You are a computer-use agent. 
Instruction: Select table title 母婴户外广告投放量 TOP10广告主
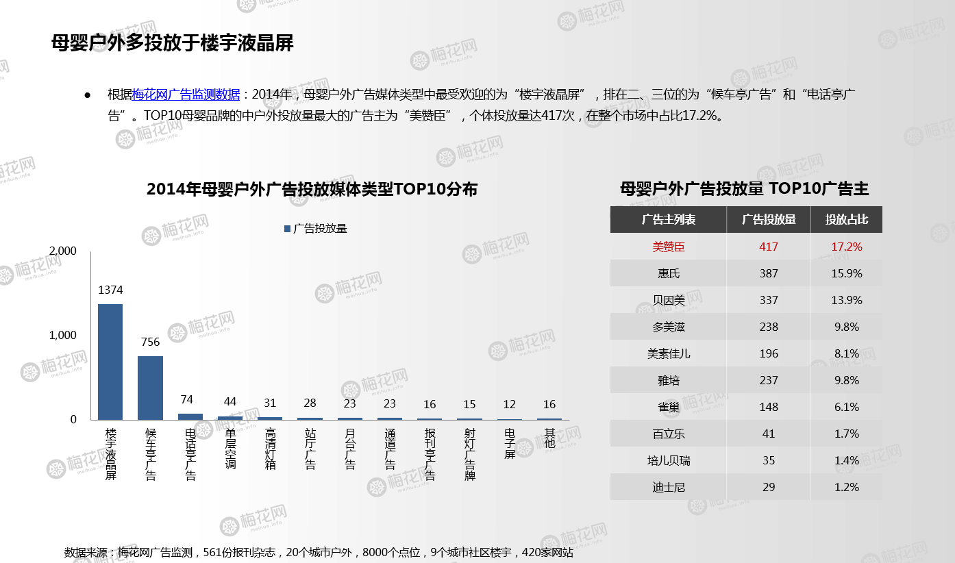pos(744,189)
